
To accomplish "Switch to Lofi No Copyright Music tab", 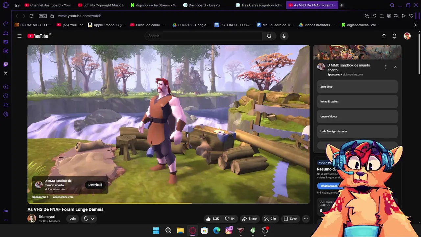I will click(x=101, y=5).
